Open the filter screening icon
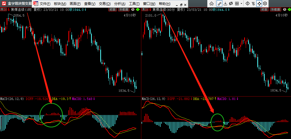 (253, 3)
